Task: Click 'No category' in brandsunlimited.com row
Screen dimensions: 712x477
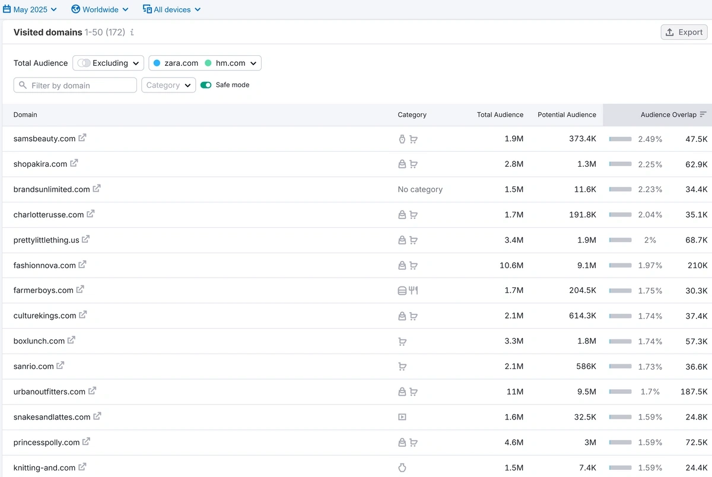Action: click(x=420, y=189)
